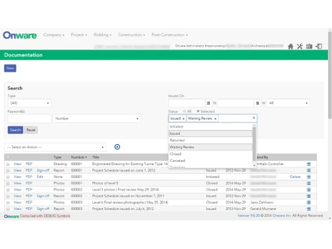Open the Construction menu
This screenshot has width=332, height=249.
pos(131,35)
